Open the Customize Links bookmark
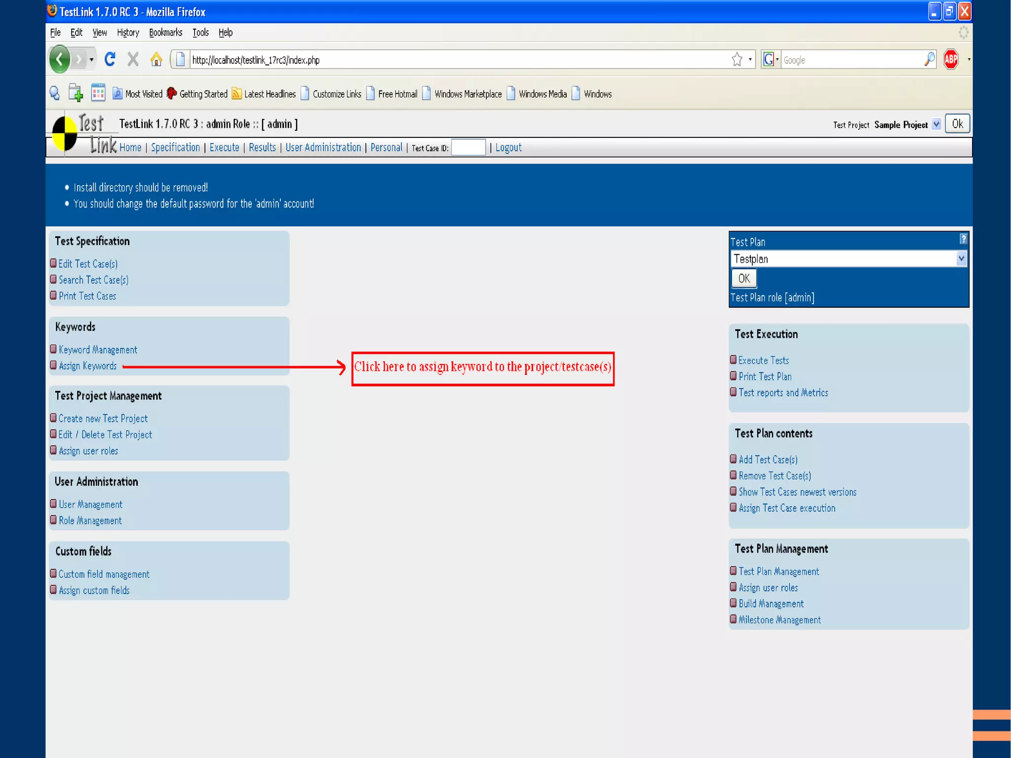Viewport: 1011px width, 758px height. coord(331,93)
